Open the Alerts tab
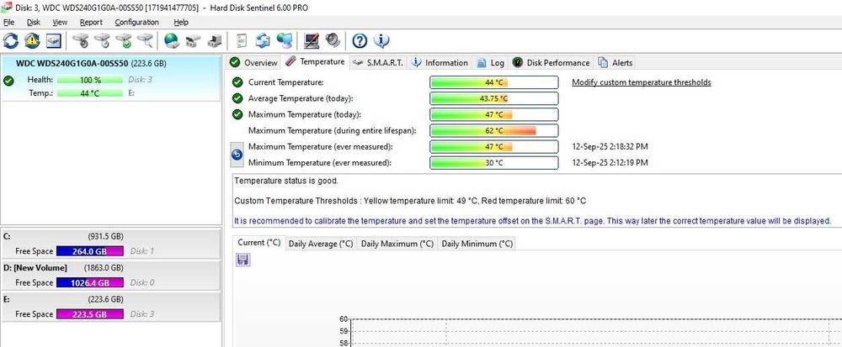This screenshot has width=842, height=347. click(x=616, y=63)
